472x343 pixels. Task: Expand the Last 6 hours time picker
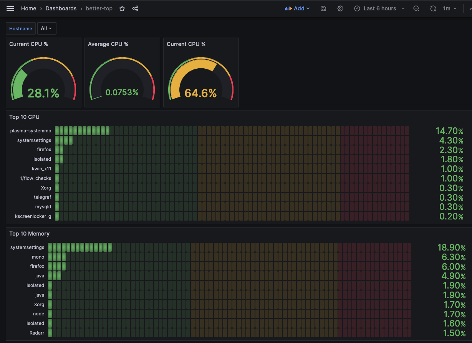pos(379,8)
